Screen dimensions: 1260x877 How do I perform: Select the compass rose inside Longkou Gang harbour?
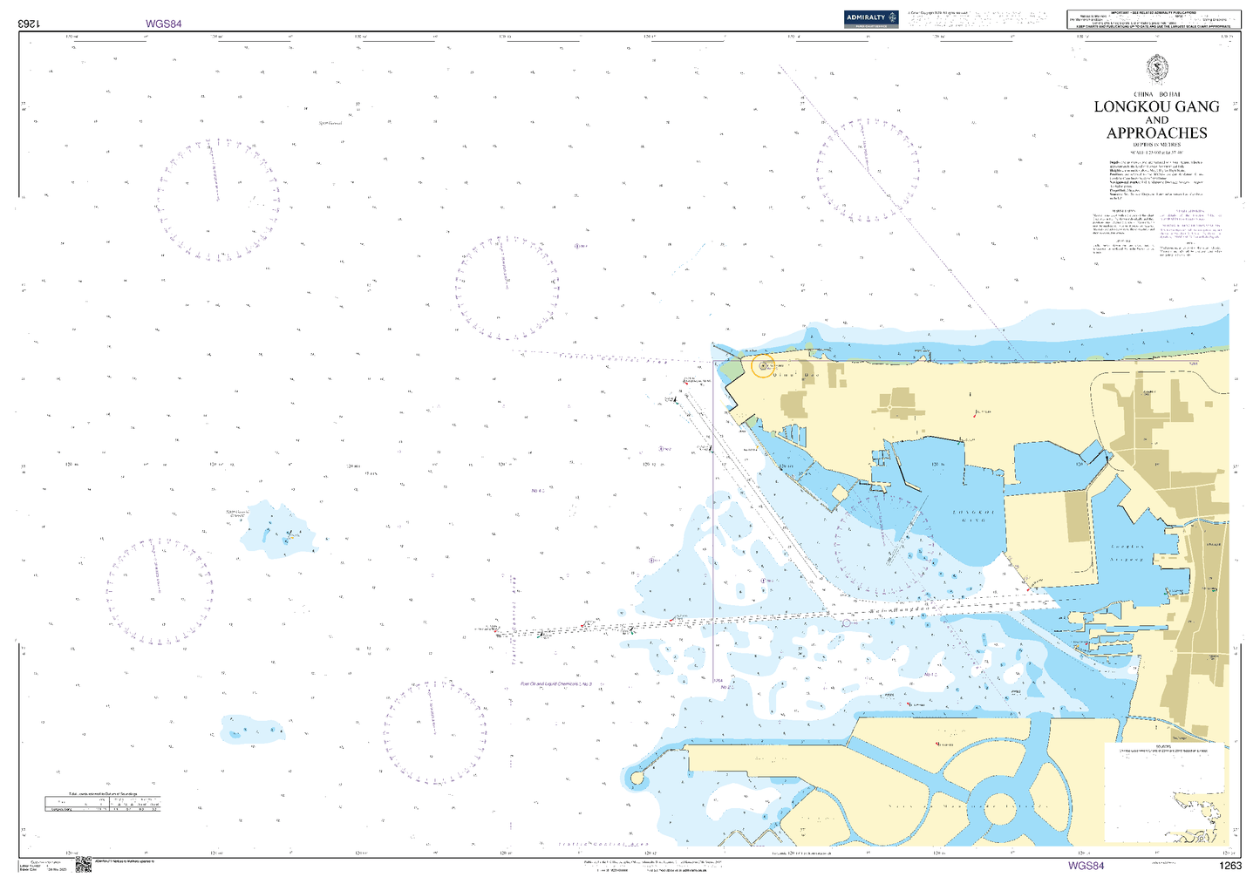(x=885, y=545)
